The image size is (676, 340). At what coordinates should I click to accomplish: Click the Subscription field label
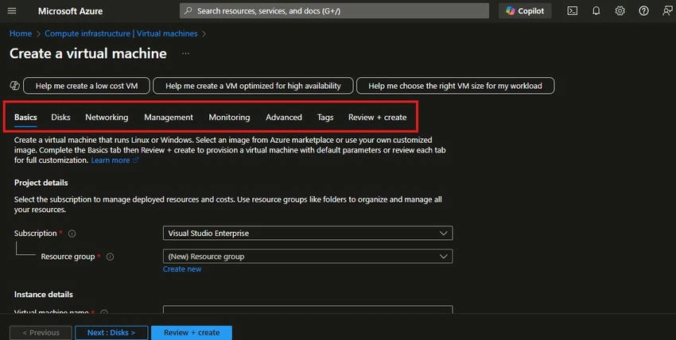coord(35,234)
